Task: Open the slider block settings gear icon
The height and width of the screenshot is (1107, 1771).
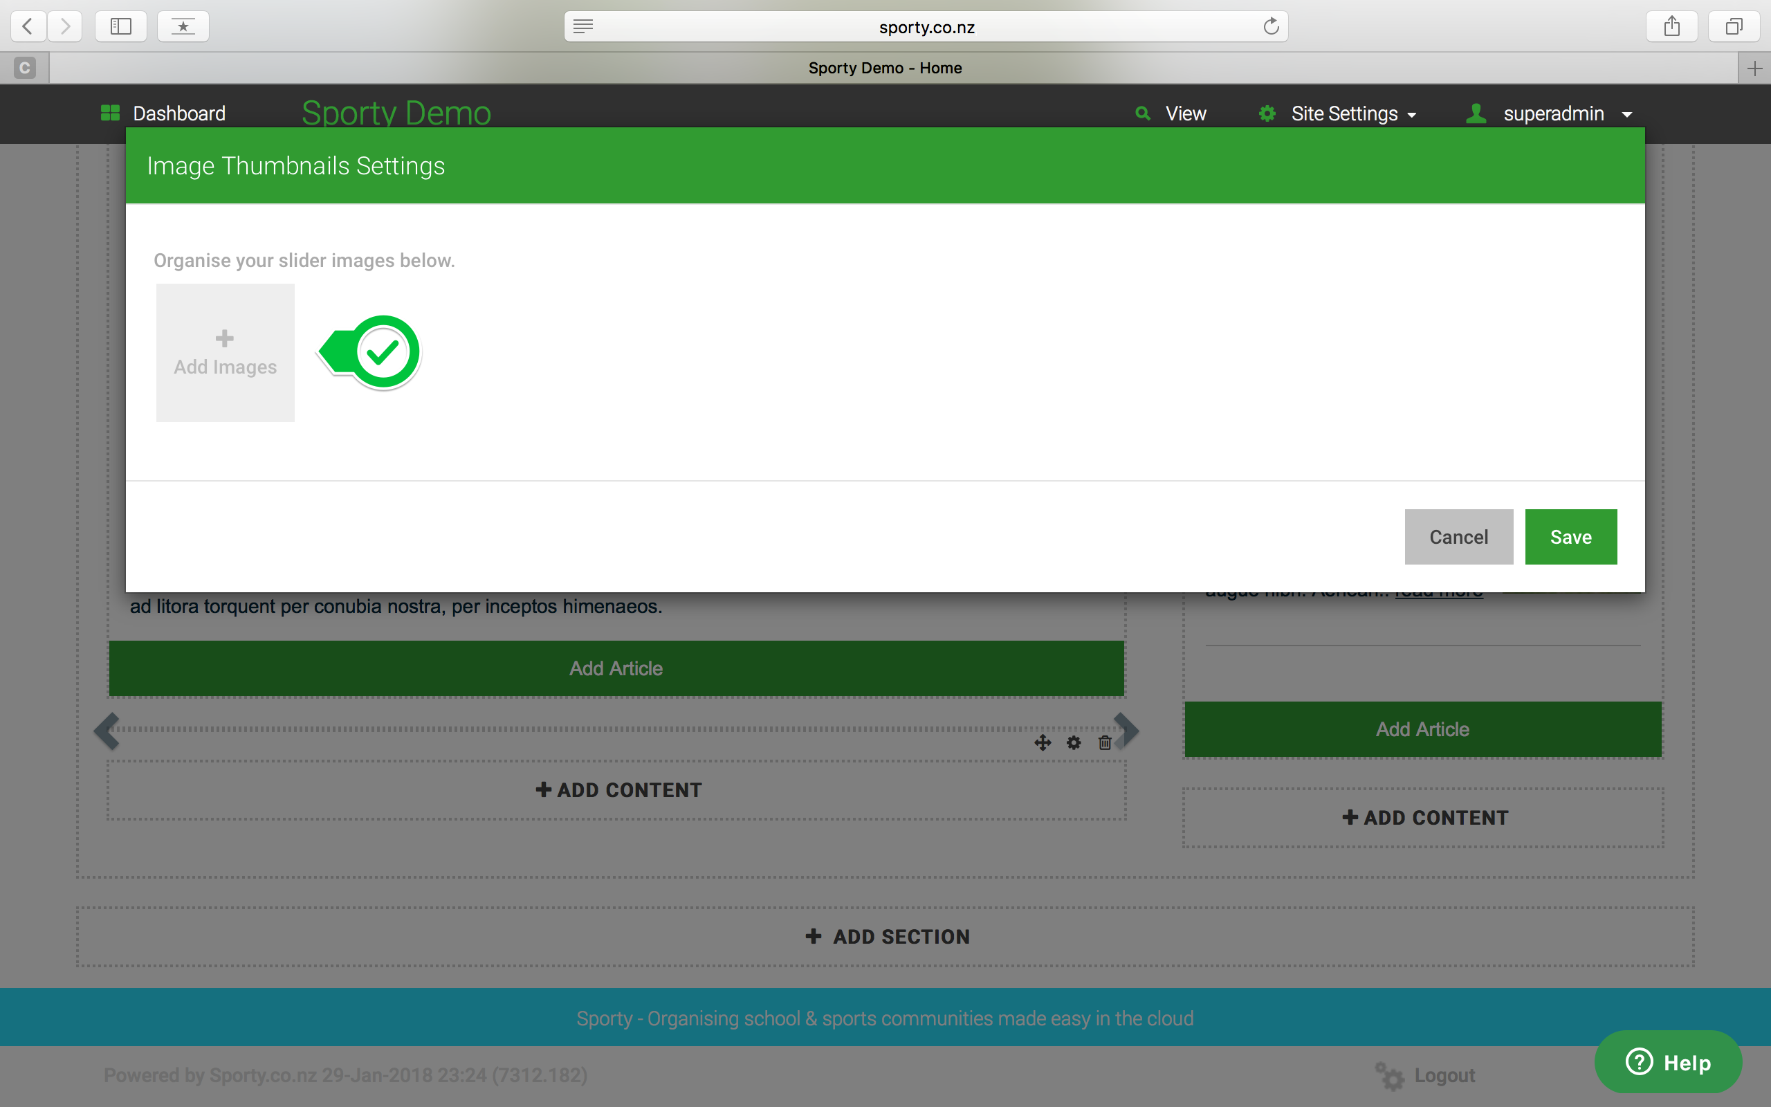Action: coord(1074,743)
